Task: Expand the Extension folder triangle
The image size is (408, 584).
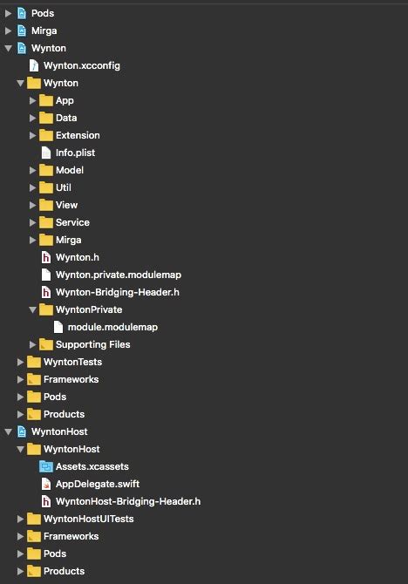Action: click(x=32, y=135)
